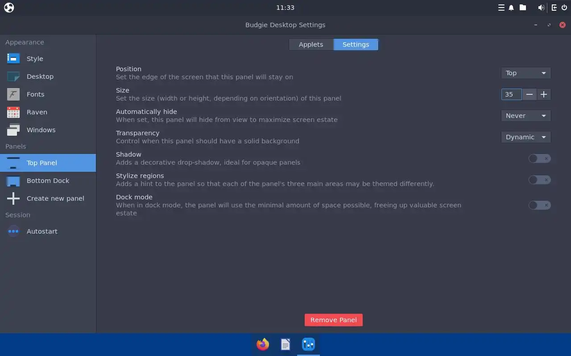The image size is (571, 356).
Task: Click the 'Automatically hide' label
Action: (x=146, y=112)
